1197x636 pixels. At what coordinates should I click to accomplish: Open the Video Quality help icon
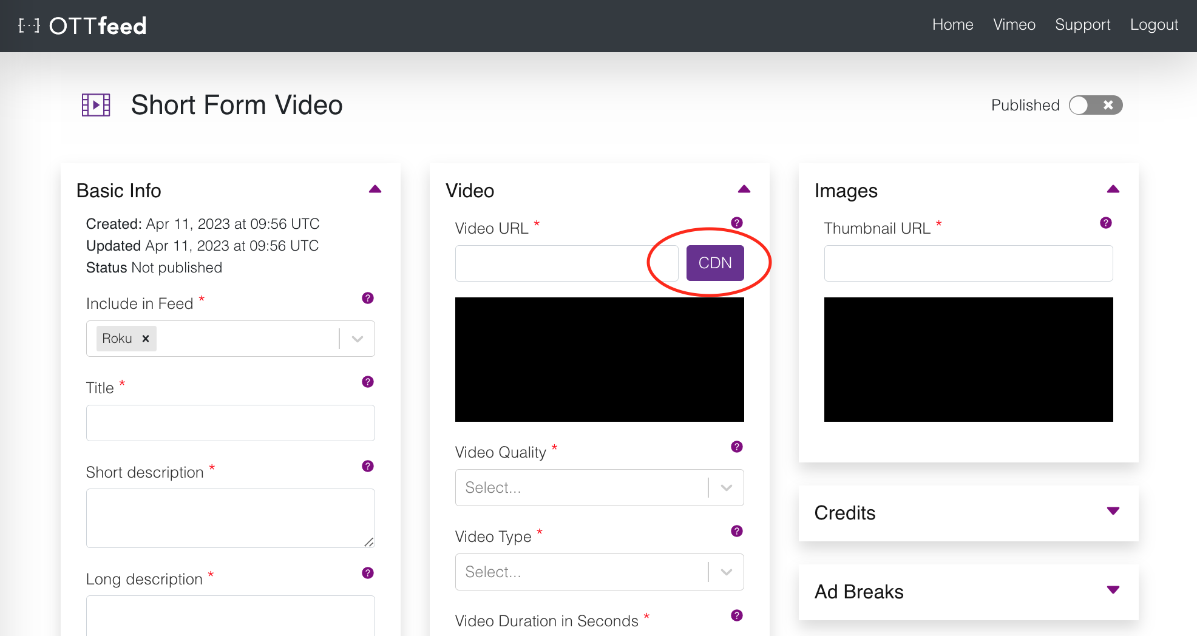pyautogui.click(x=736, y=447)
